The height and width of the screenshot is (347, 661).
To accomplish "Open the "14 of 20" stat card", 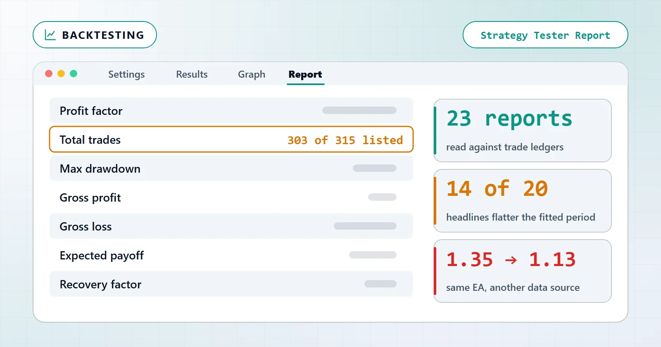I will [x=523, y=201].
